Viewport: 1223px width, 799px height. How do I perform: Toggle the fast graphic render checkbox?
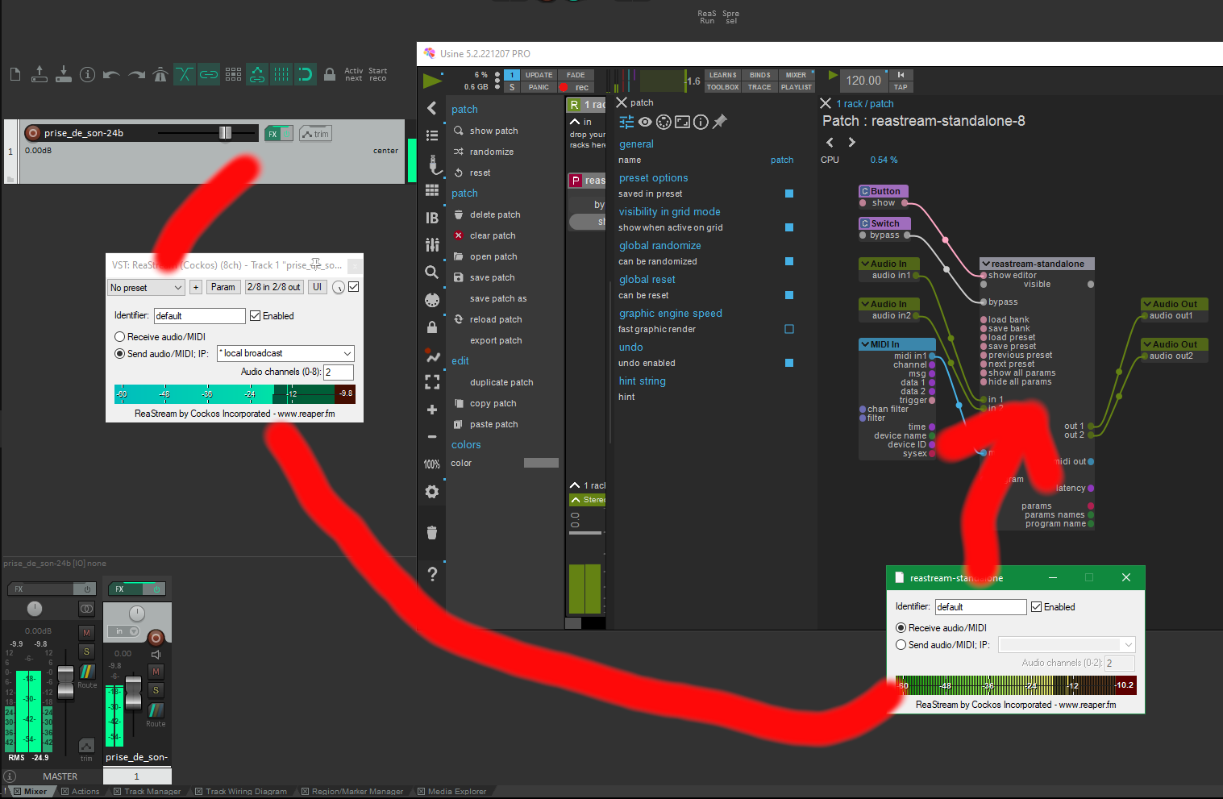[x=789, y=329]
